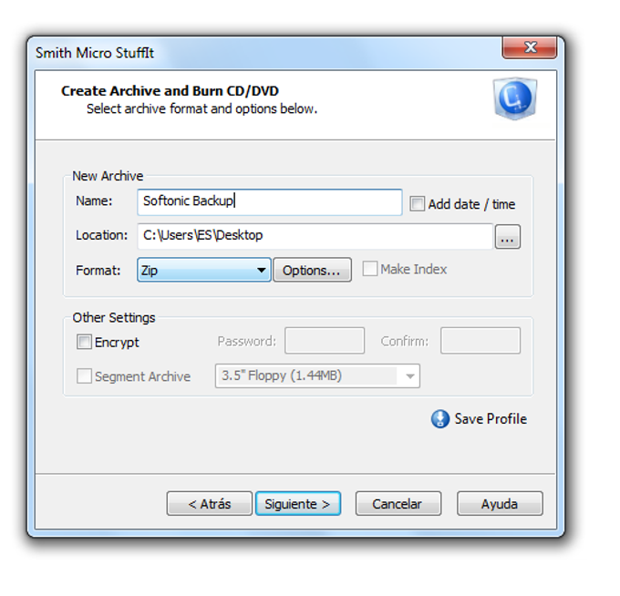The height and width of the screenshot is (596, 620).
Task: Click the Confirm password box
Action: click(480, 340)
